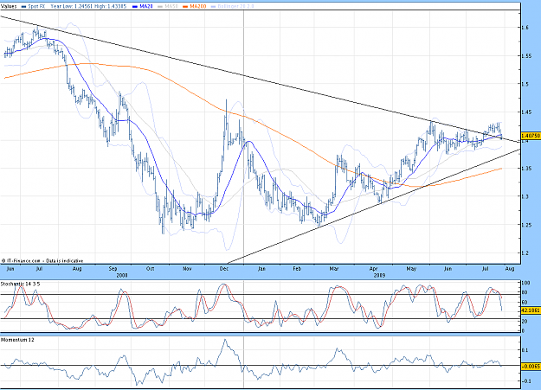Screen dimensions: 541x390
Task: Click the 42.1861 stochastic value tag
Action: click(x=531, y=310)
